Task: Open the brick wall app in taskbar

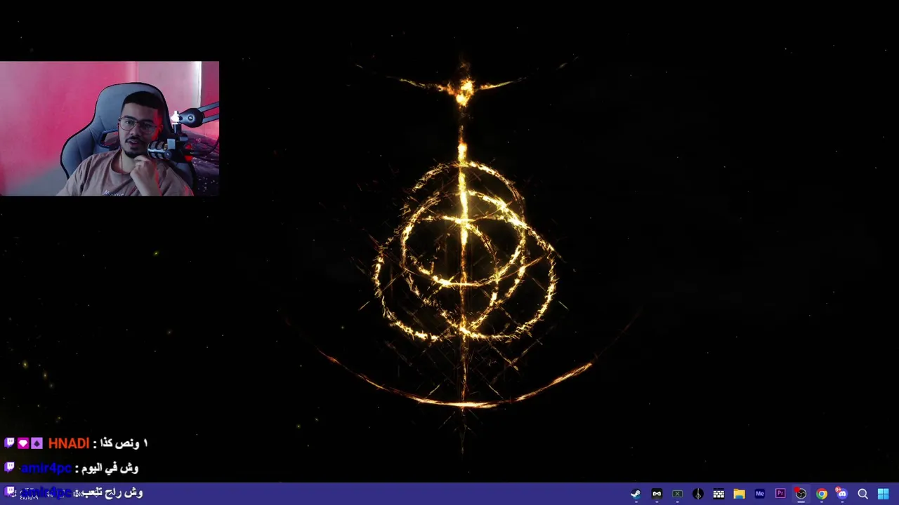Action: click(718, 494)
